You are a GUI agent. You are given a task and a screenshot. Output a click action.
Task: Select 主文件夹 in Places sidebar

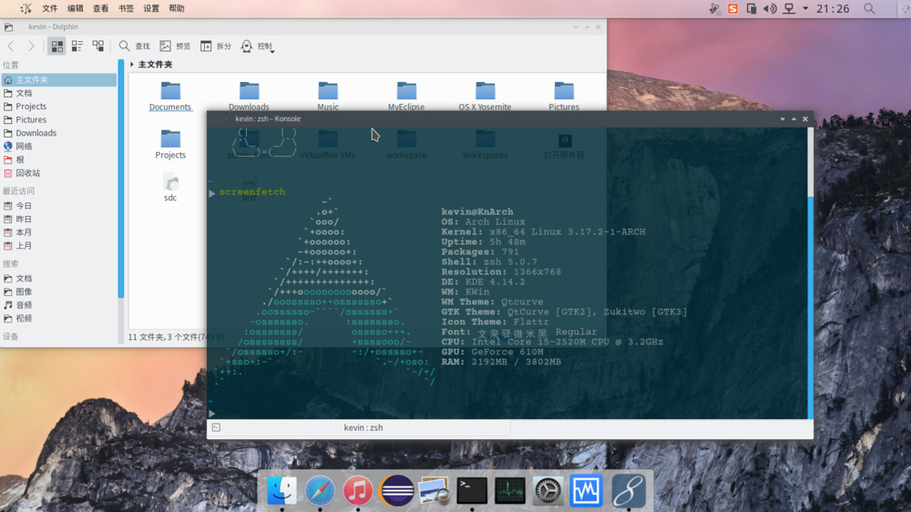[58, 79]
